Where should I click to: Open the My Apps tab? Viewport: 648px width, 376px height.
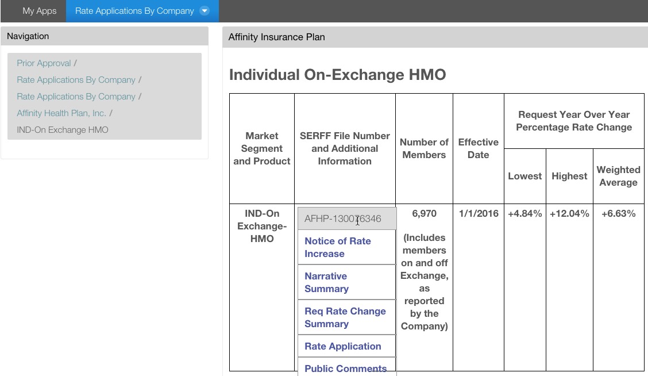pyautogui.click(x=39, y=11)
